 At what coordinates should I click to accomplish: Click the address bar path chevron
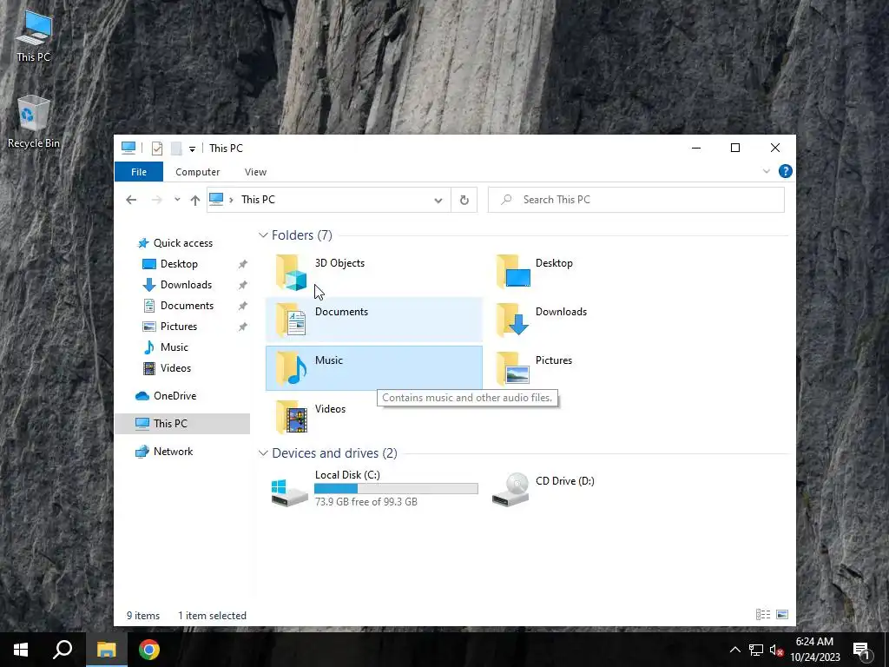pyautogui.click(x=231, y=200)
